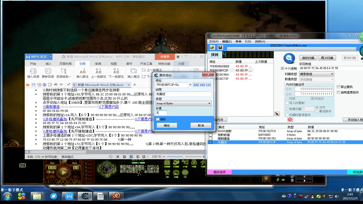Click WPS 插入目录 icon
The width and height of the screenshot is (363, 204).
click(33, 71)
